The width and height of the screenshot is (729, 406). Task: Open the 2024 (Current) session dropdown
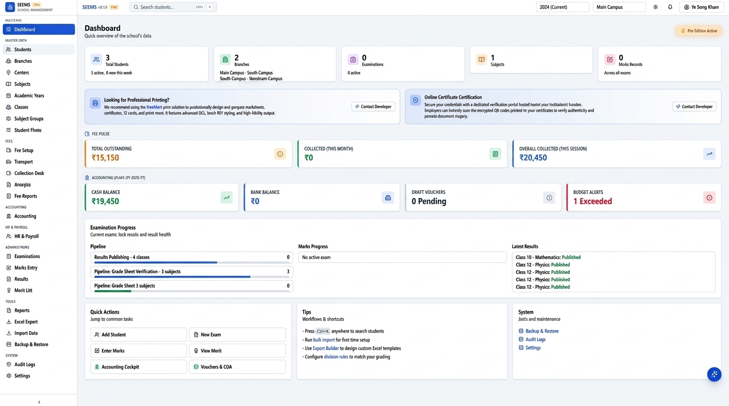(x=563, y=7)
